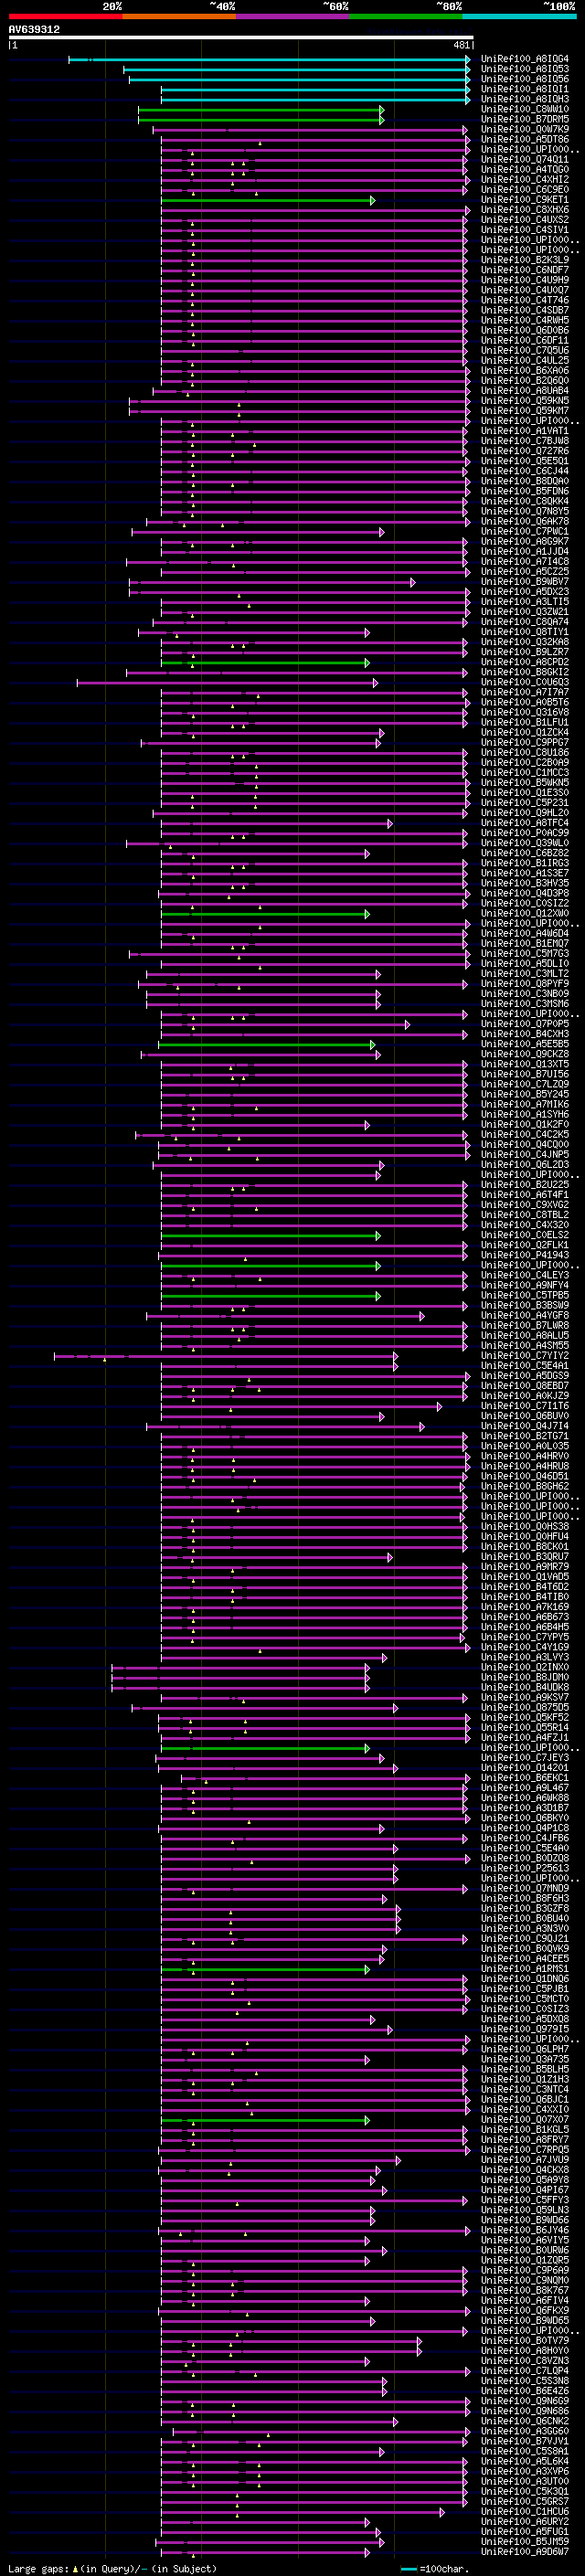Select the UniRef100_B2TG71 label
Screen dimensions: 585x2576
524,1436
